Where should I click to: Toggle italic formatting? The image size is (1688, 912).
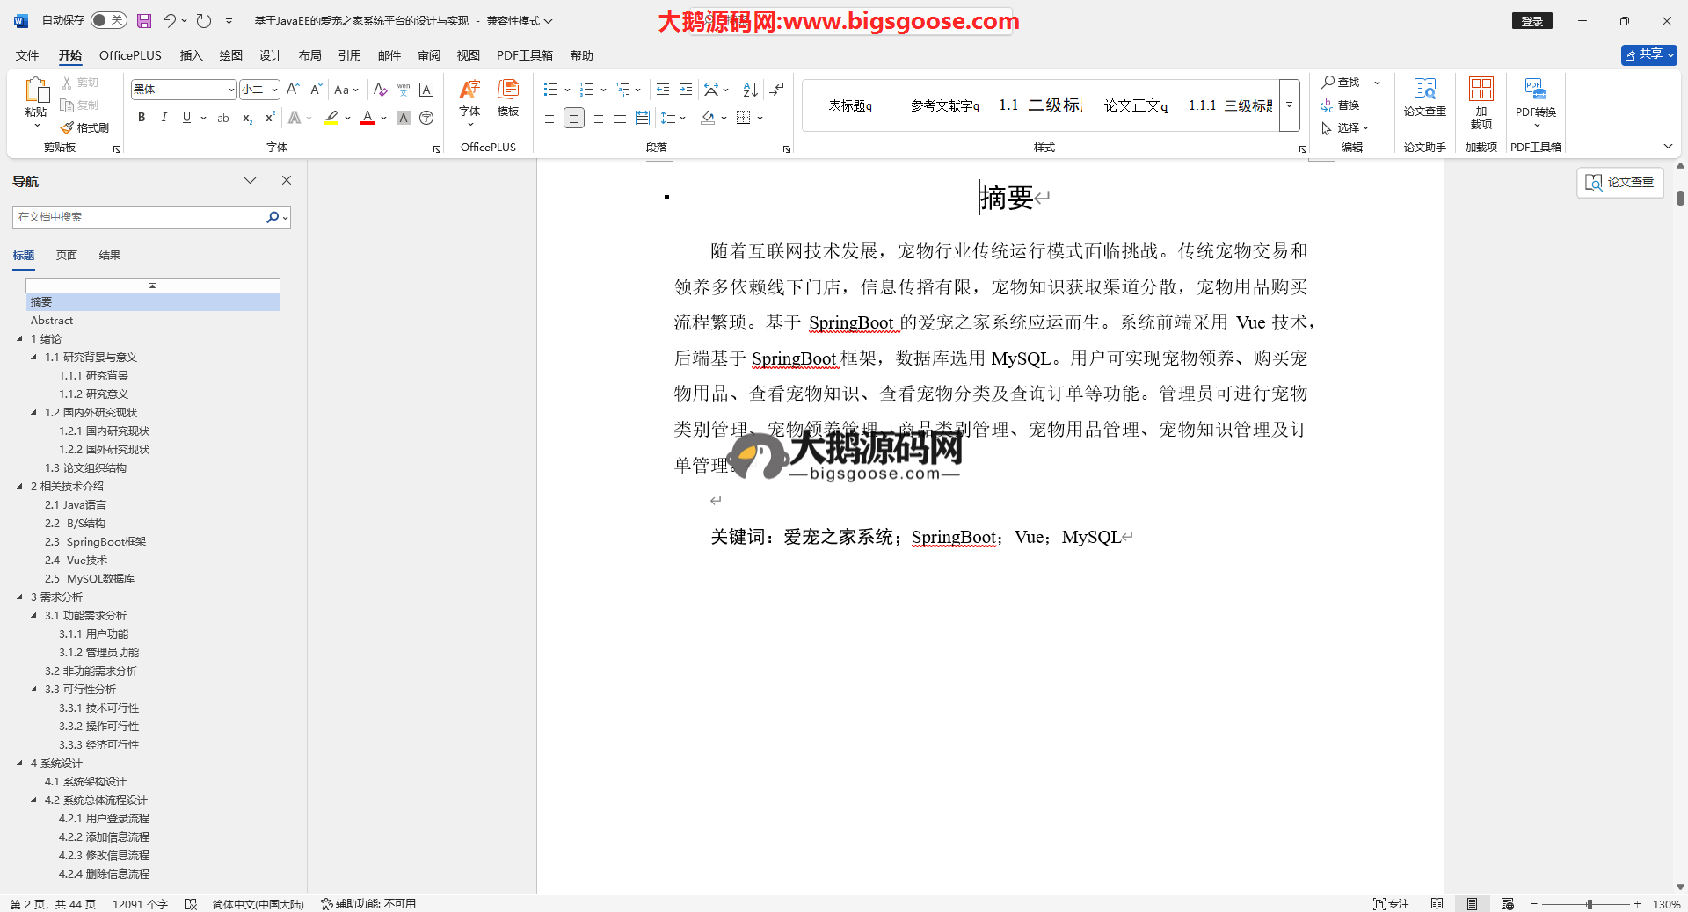[x=164, y=118]
